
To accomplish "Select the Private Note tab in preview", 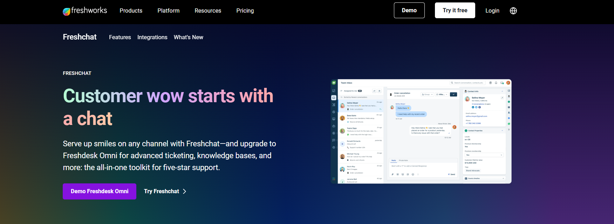I will 403,160.
